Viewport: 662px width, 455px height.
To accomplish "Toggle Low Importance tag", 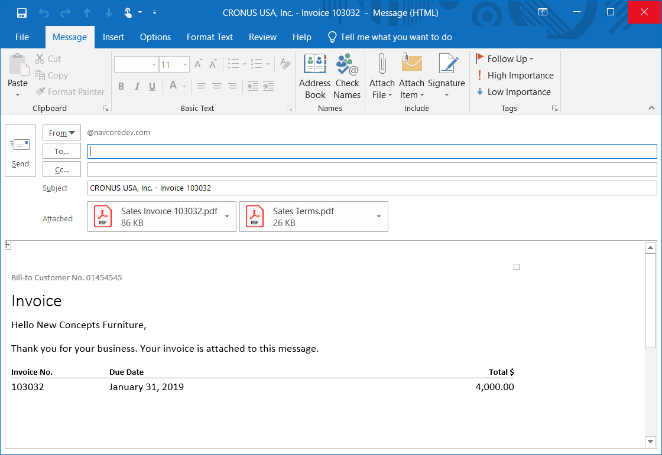I will [x=514, y=92].
